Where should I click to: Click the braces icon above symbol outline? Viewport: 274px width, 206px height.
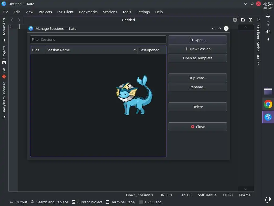click(258, 20)
